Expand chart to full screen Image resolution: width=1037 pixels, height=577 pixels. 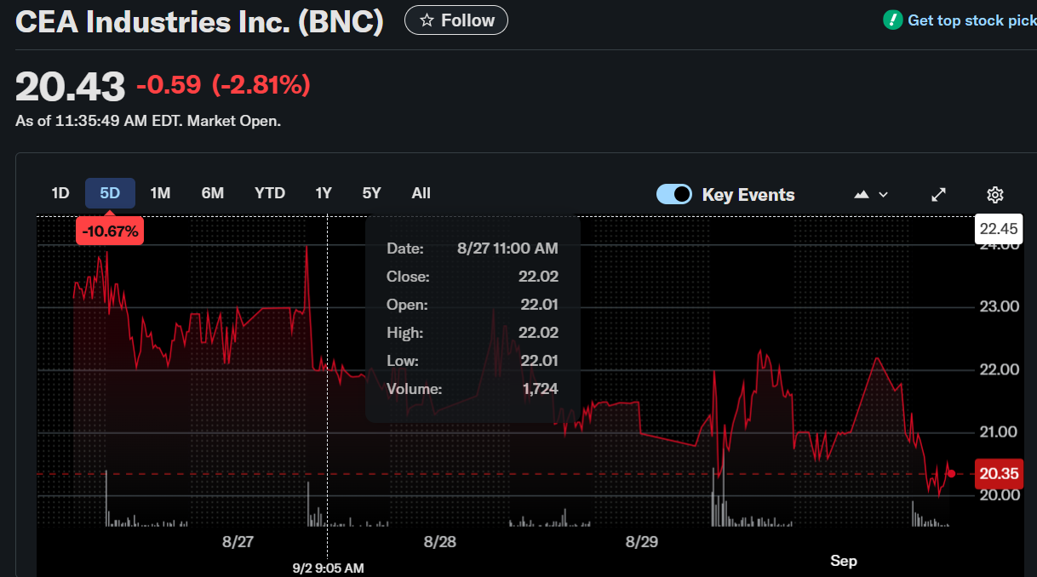[x=938, y=195]
